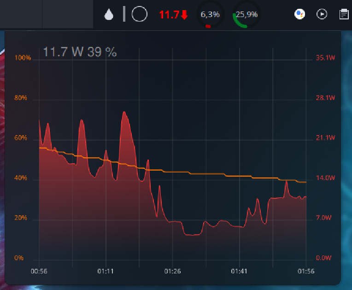Viewport: 352px width, 290px height.
Task: Click the 21.1W power axis label
Action: pos(326,138)
